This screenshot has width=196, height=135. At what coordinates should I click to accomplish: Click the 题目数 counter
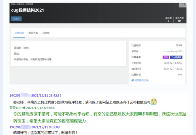point(169,19)
